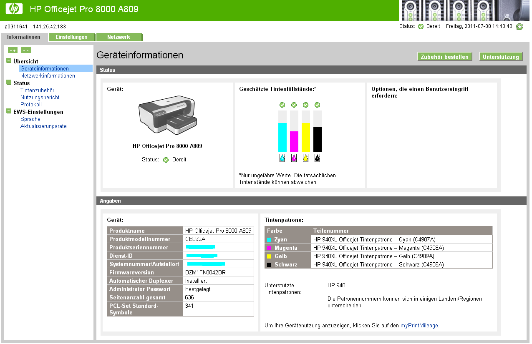The height and width of the screenshot is (344, 532).
Task: Open Nutzungsbericht in sidebar
Action: [x=40, y=97]
